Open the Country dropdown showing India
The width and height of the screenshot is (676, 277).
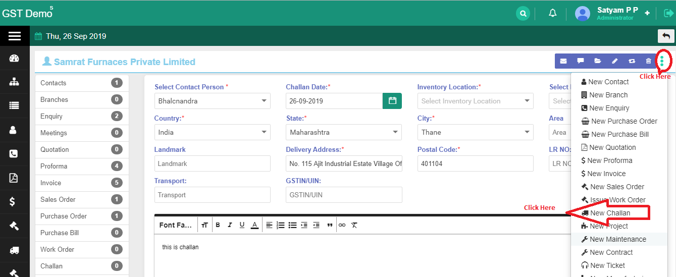coord(212,132)
